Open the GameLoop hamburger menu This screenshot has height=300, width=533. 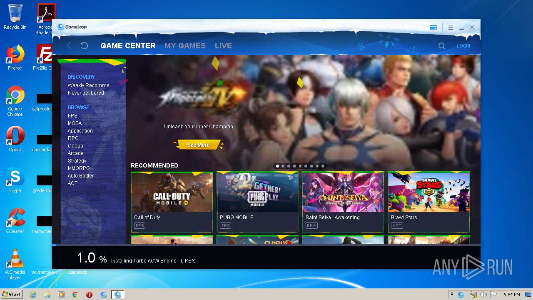pyautogui.click(x=451, y=27)
